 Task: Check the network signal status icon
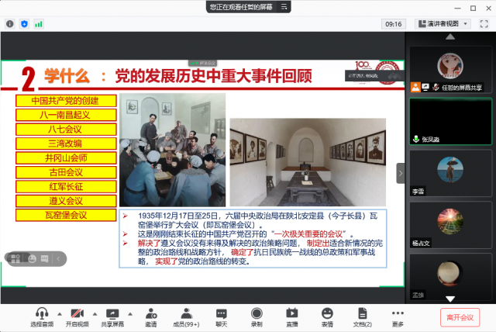pos(38,24)
